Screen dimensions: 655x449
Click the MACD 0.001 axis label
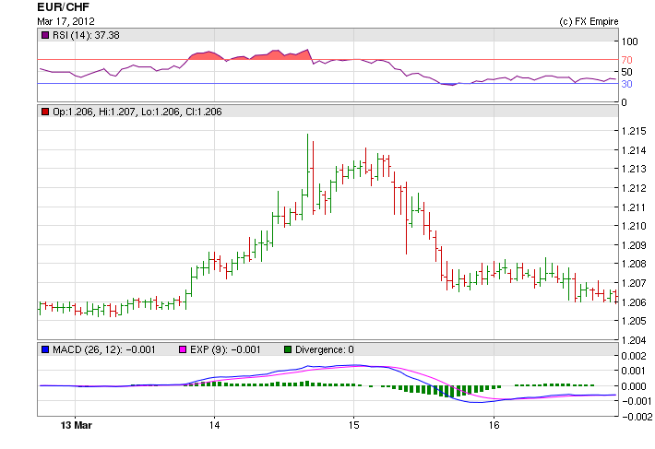[634, 371]
